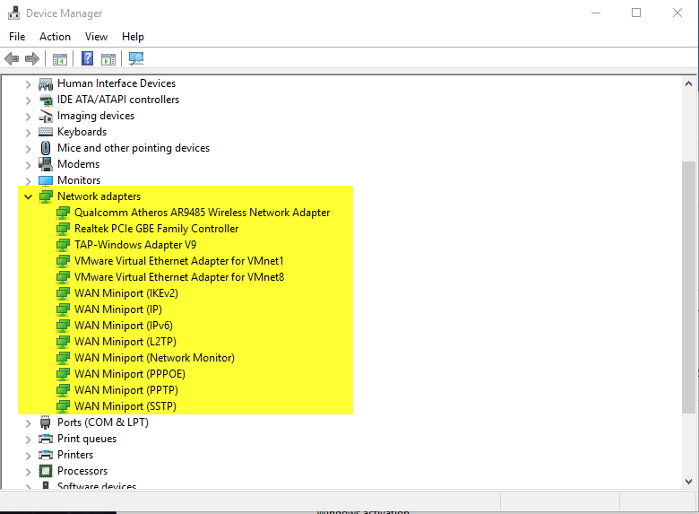This screenshot has width=699, height=514.
Task: Click the Processors chip icon
Action: click(46, 471)
